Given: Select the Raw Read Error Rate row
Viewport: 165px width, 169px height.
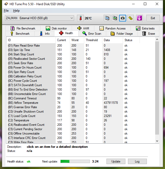Looking at the screenshot, I should (x=73, y=46).
